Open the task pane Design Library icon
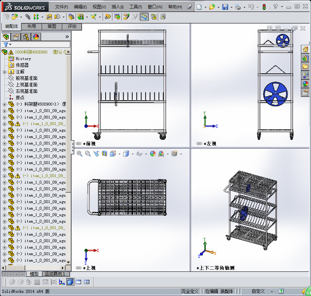 tap(306, 58)
